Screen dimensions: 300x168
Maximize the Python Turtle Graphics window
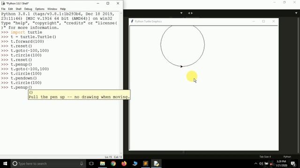click(x=263, y=21)
